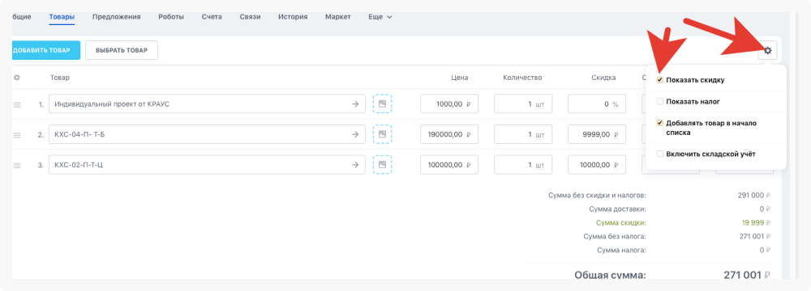The image size is (811, 291).
Task: Click the ВЫБРАТЬ ТОВАР button
Action: point(122,50)
